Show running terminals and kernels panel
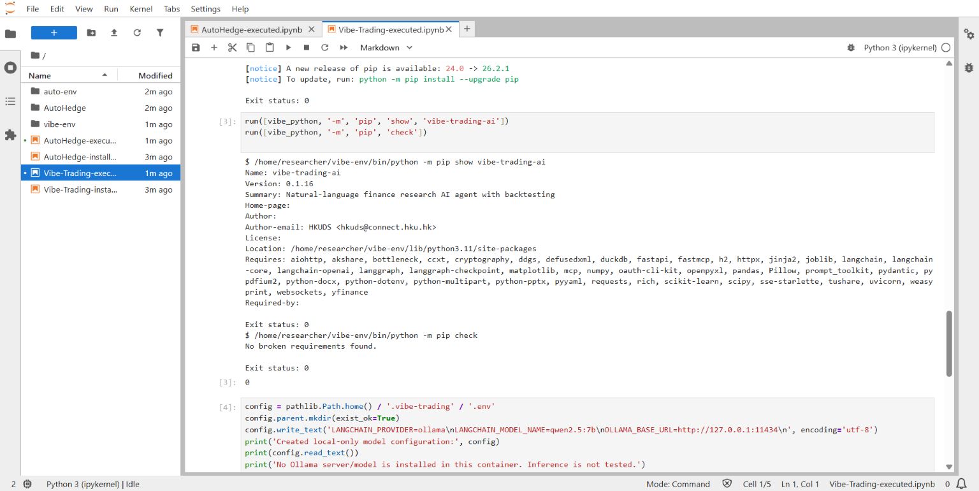Screen dimensions: 979x491 [x=10, y=67]
